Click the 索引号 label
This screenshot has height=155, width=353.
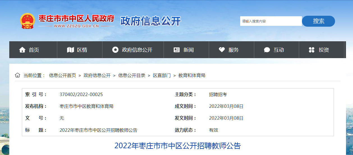pyautogui.click(x=36, y=95)
